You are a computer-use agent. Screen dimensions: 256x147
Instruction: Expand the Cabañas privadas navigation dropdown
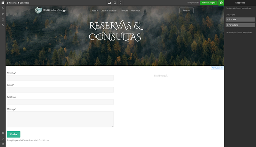pos(109,11)
